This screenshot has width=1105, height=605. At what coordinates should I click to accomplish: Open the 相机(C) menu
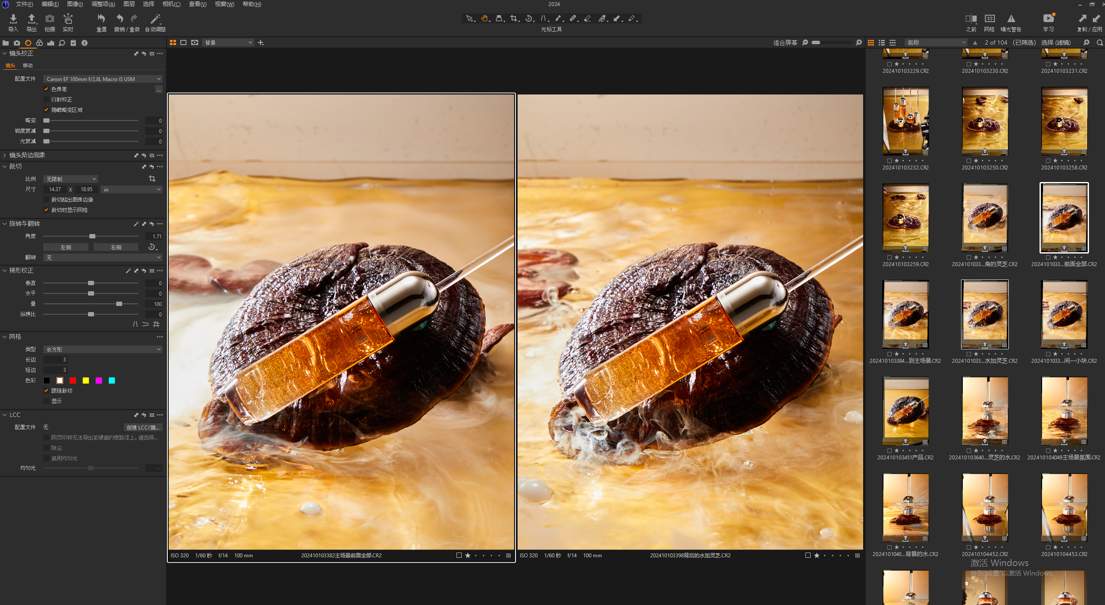pos(171,4)
